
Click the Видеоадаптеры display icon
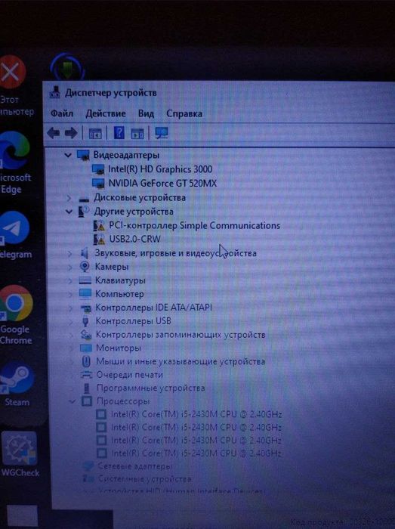coord(83,155)
